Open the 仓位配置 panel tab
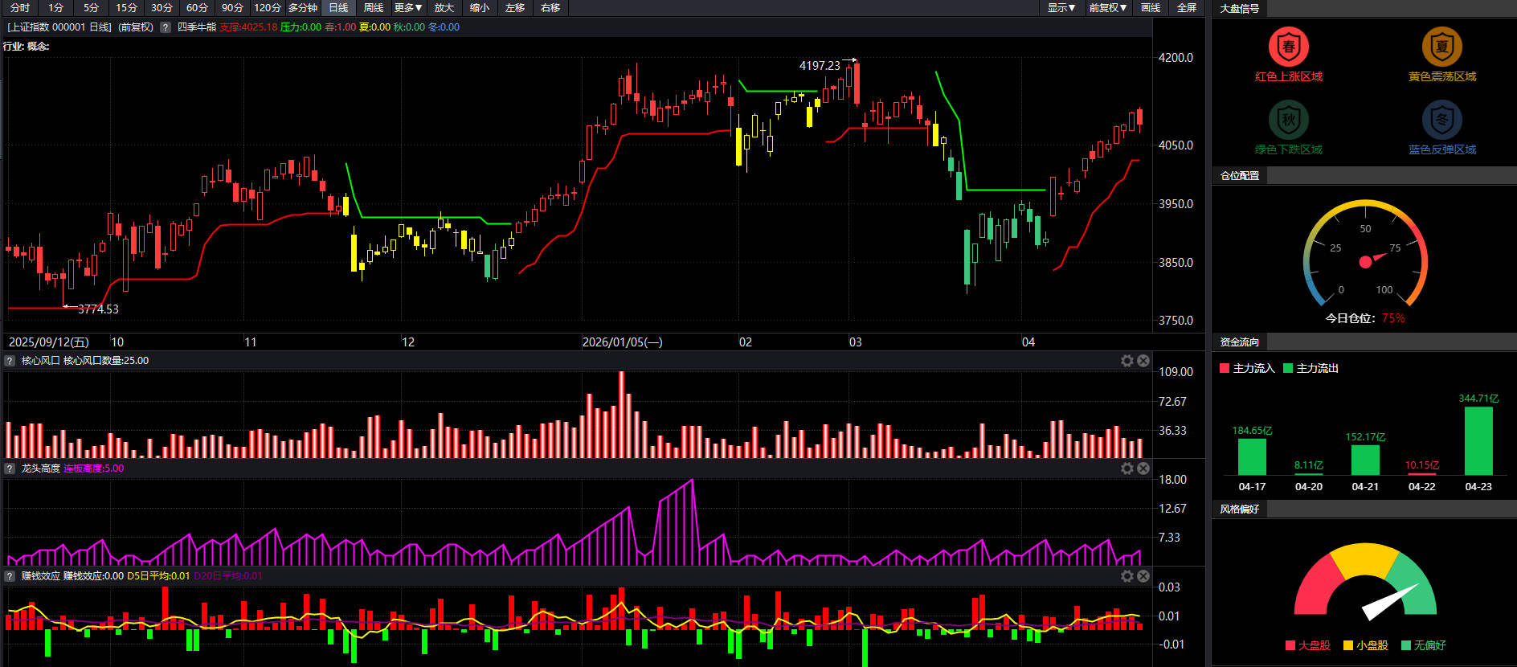The width and height of the screenshot is (1517, 667). click(1240, 176)
